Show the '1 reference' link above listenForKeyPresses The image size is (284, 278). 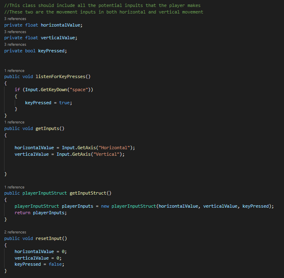[14, 70]
